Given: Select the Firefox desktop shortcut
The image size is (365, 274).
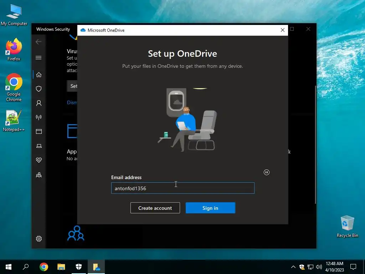Looking at the screenshot, I should [x=14, y=50].
